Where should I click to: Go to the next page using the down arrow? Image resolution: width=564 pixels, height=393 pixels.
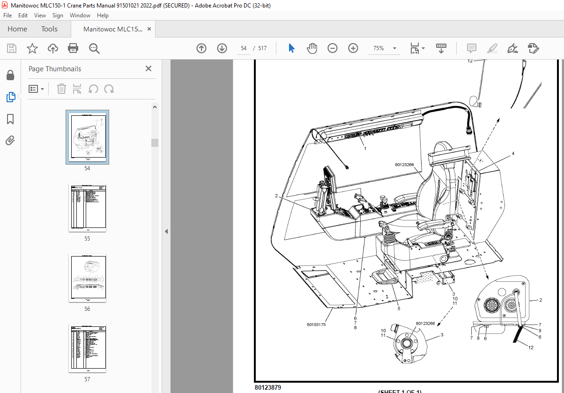coord(222,48)
